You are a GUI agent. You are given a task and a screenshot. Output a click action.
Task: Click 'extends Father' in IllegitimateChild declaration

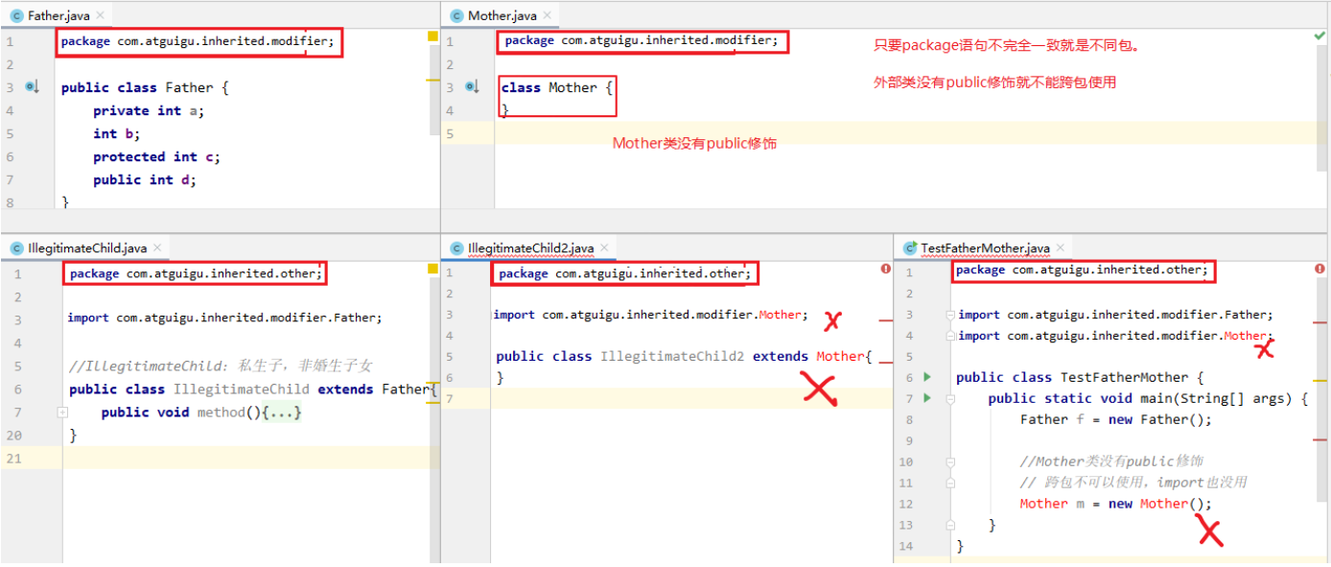[374, 390]
